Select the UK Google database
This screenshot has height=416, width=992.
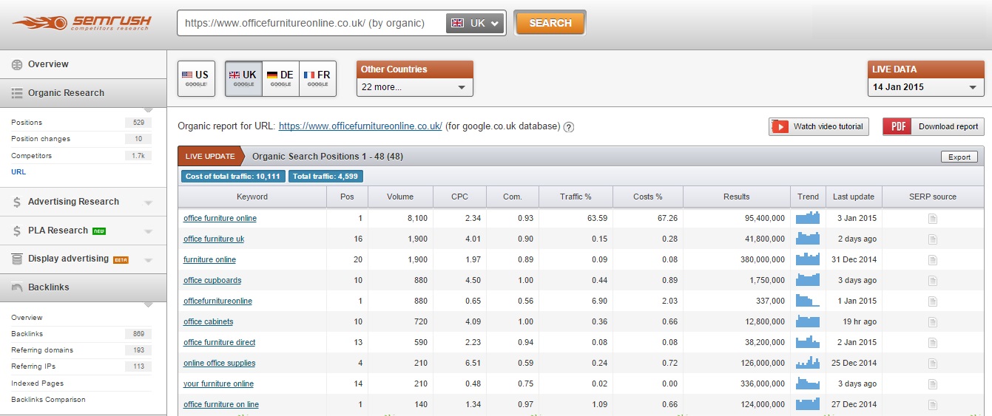point(243,78)
